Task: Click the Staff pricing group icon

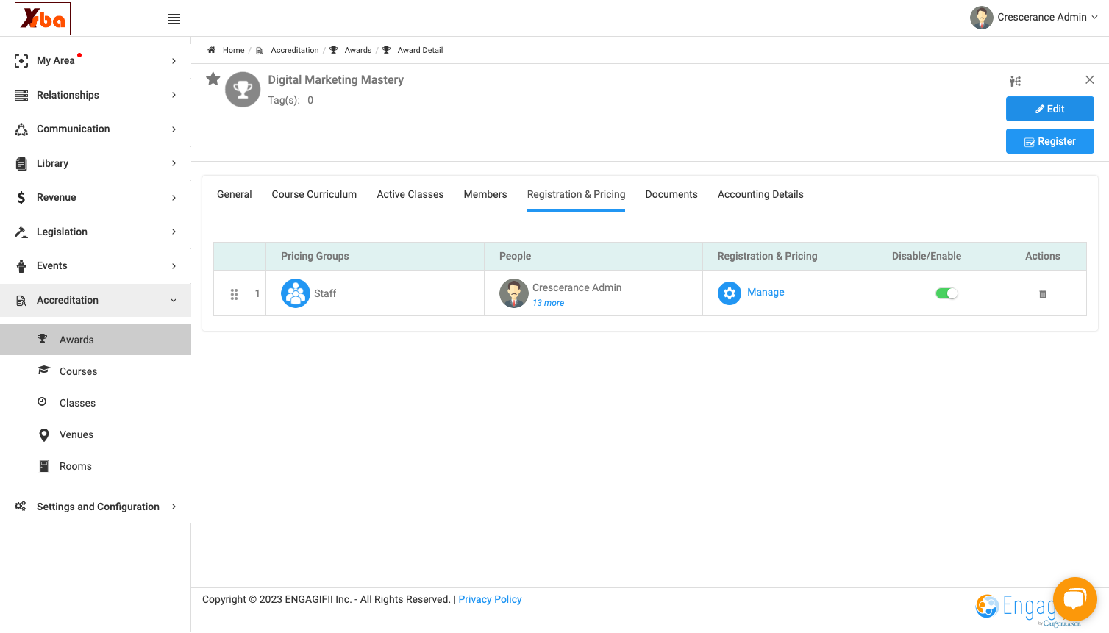Action: [296, 293]
